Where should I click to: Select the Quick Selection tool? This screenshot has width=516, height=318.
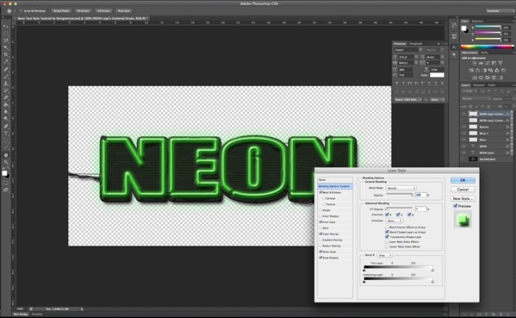click(5, 47)
